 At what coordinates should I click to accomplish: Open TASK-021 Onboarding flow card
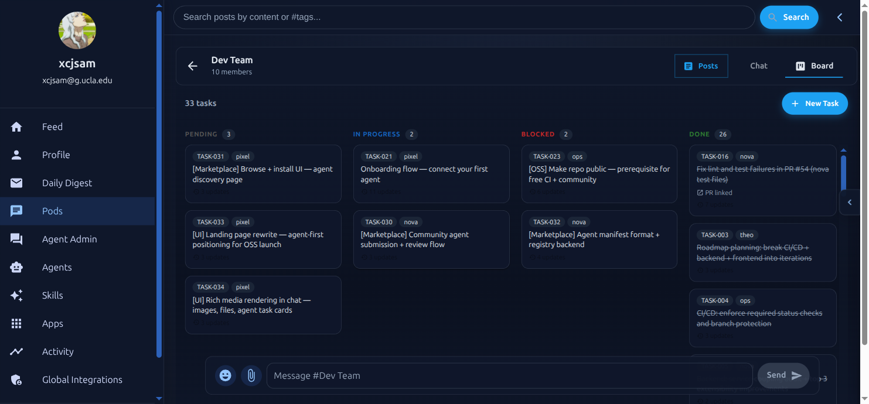pyautogui.click(x=431, y=174)
